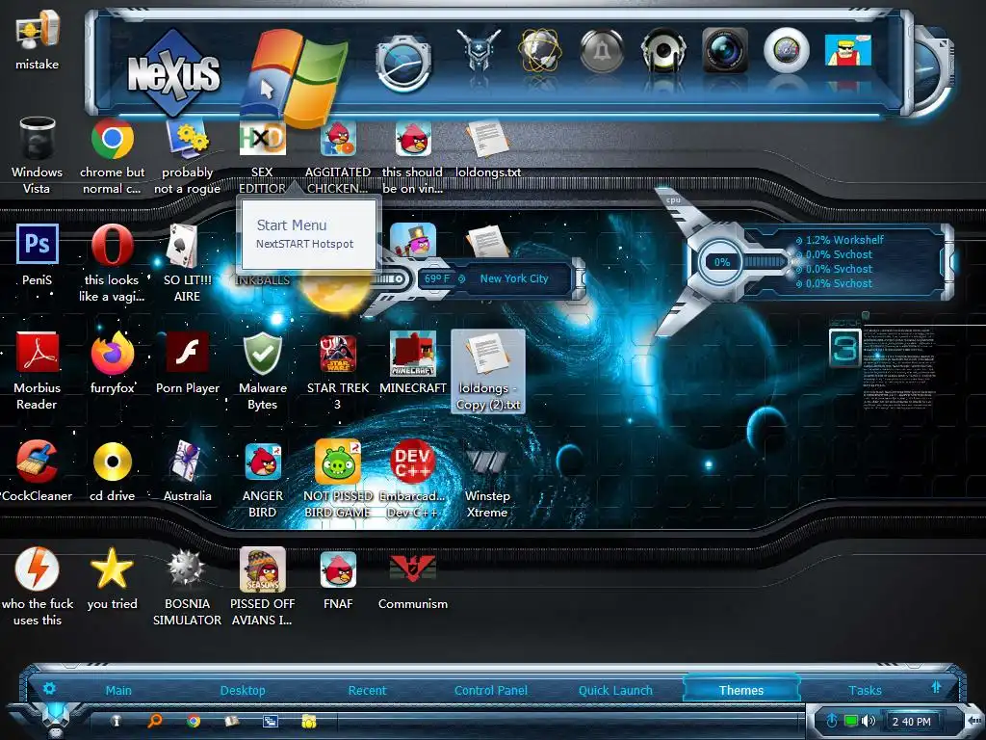Click the robot head start orb on taskbar

56,721
